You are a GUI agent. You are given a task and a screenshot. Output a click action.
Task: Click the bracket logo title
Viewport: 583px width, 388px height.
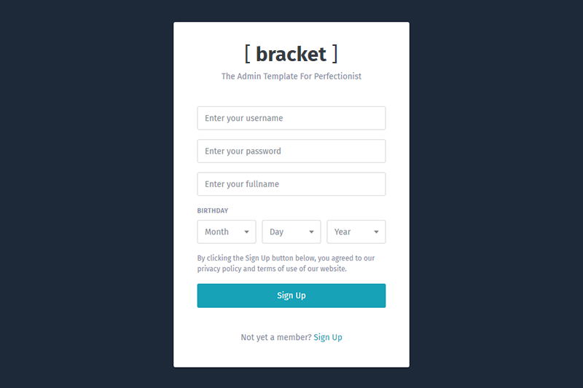point(291,54)
